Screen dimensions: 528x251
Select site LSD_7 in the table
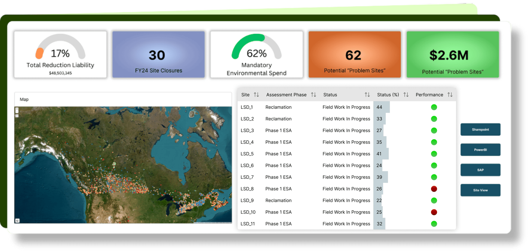pos(247,177)
